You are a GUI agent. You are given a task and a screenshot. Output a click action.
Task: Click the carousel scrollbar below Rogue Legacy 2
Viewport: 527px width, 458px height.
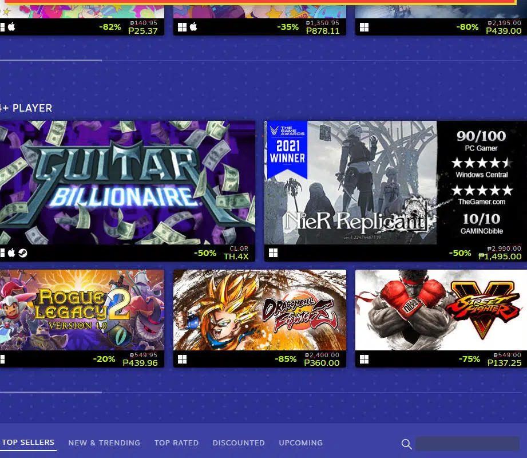pyautogui.click(x=51, y=392)
